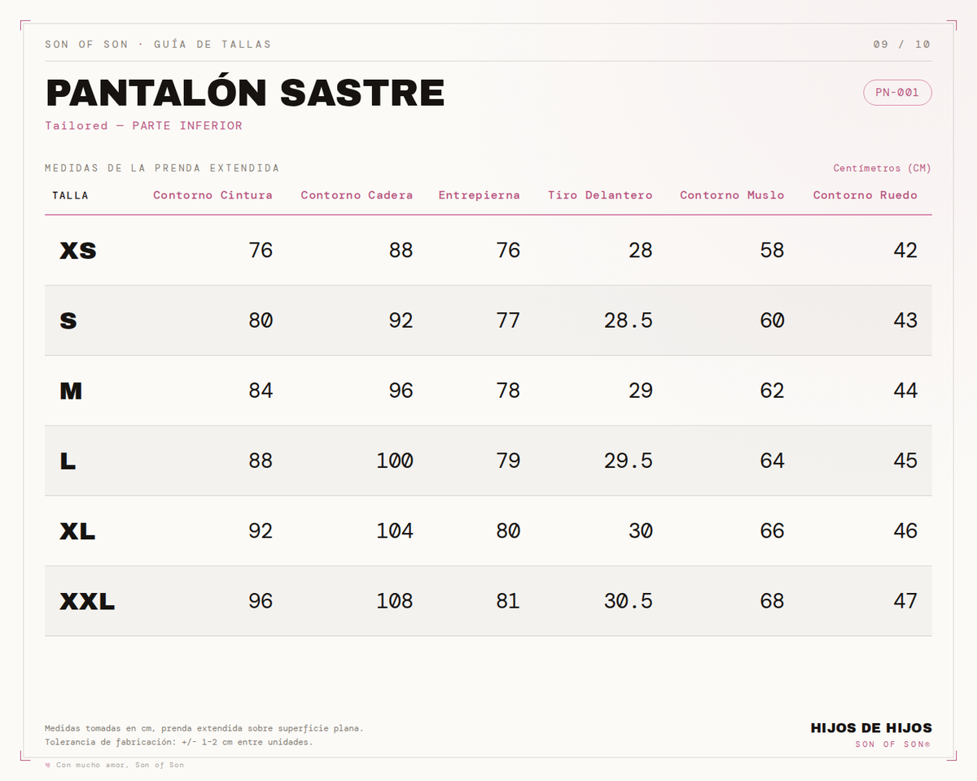Click the HIJOS DE HIJOS brand logo
This screenshot has height=781, width=977.
tap(871, 728)
